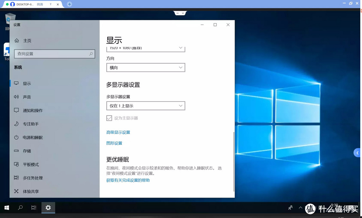
Task: Open Task View on the taskbar
Action: (x=34, y=208)
